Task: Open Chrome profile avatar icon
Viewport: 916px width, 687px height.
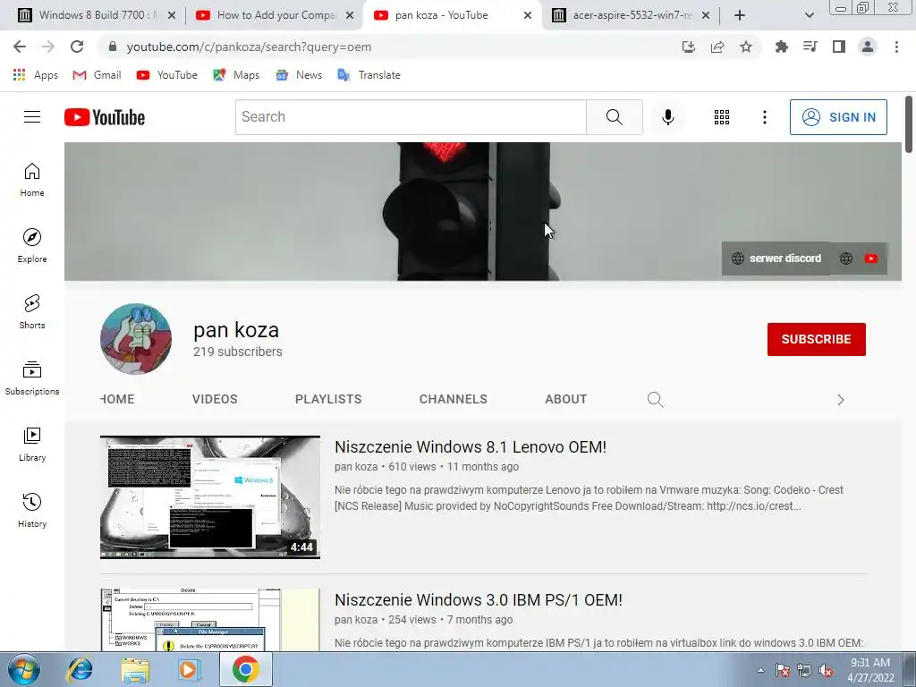Action: pos(868,47)
